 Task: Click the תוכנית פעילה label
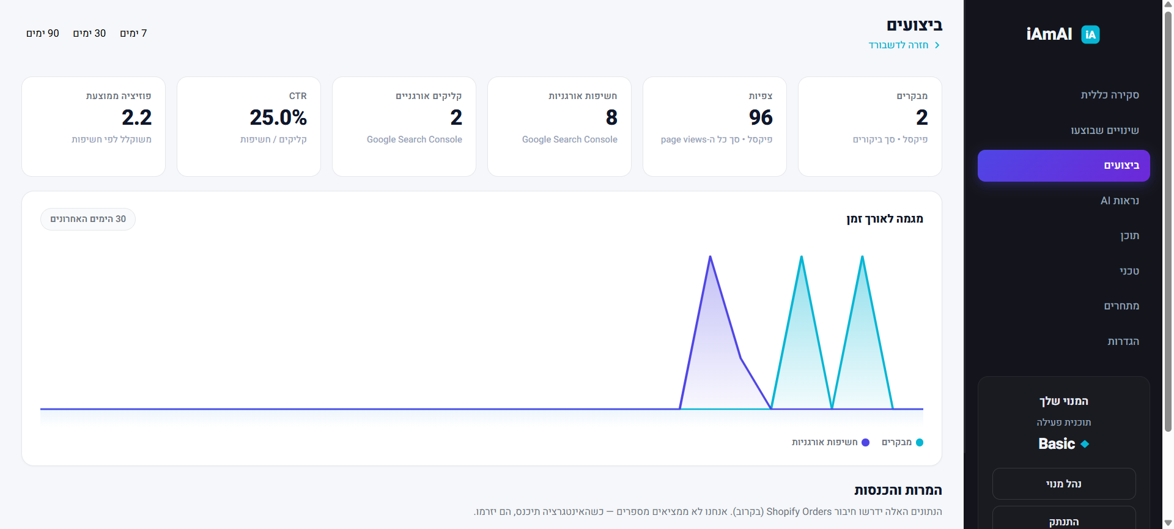coord(1064,423)
